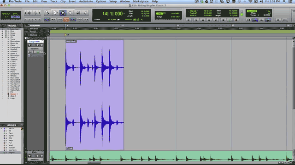Click the transport Record button
The image size is (295, 165).
click(236, 20)
